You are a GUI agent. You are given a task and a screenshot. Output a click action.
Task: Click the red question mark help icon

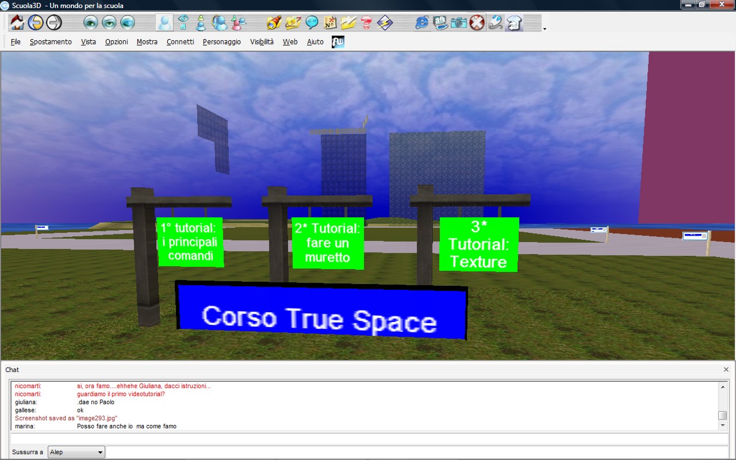pos(367,22)
